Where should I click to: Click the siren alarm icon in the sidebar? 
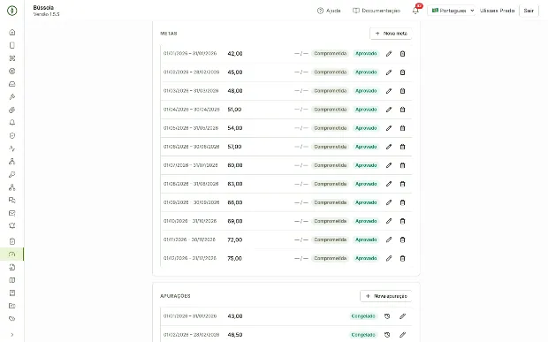(x=11, y=225)
